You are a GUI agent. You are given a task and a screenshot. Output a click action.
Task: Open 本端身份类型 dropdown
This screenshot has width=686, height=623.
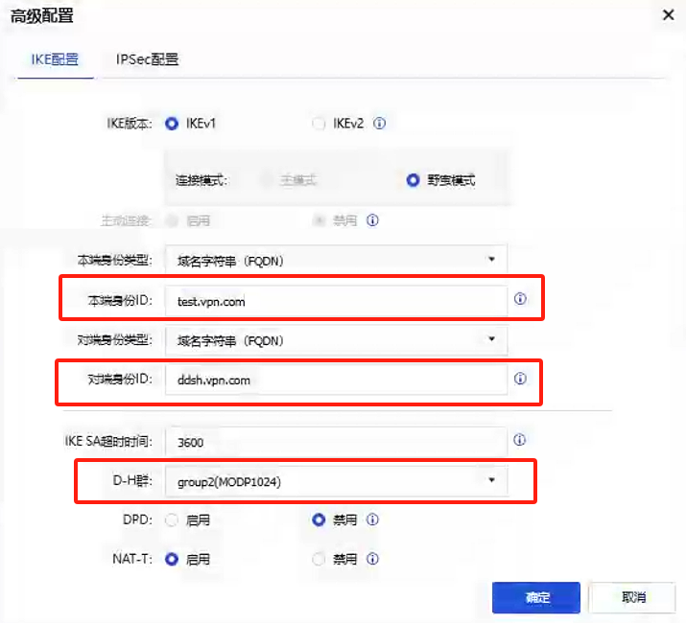click(x=336, y=260)
